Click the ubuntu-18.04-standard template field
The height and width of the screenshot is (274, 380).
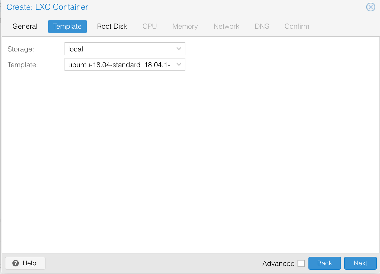(119, 65)
